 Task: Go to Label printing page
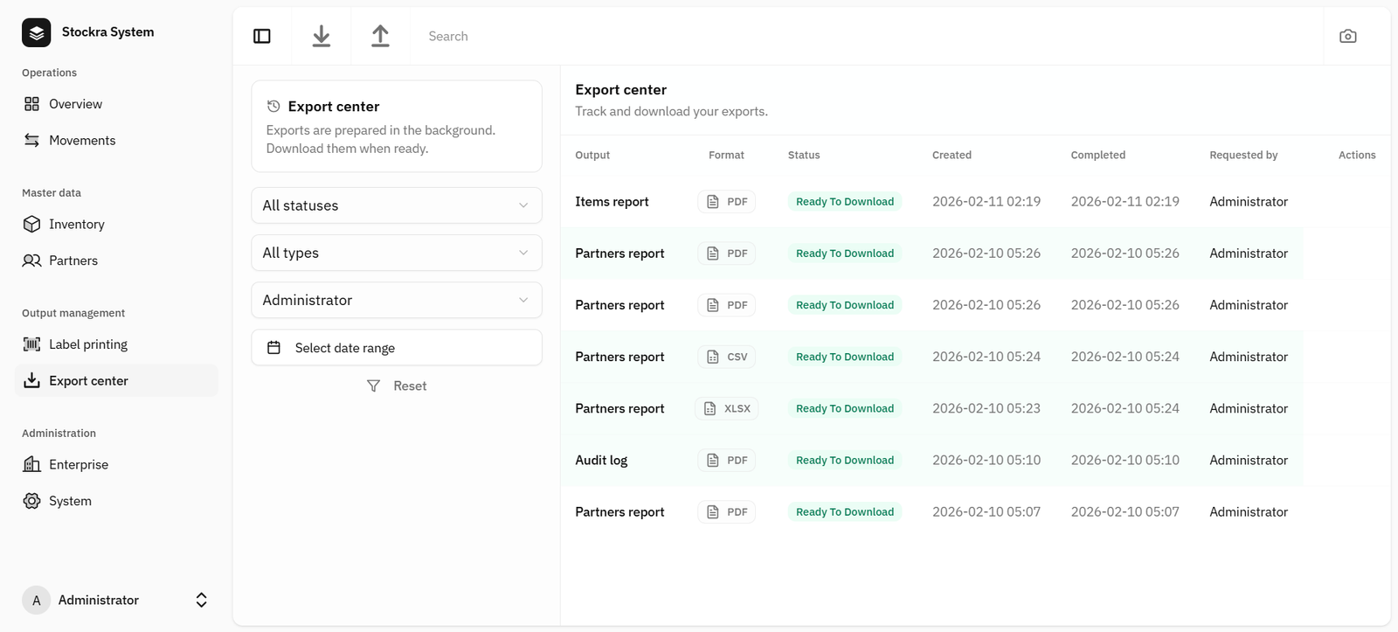[87, 344]
